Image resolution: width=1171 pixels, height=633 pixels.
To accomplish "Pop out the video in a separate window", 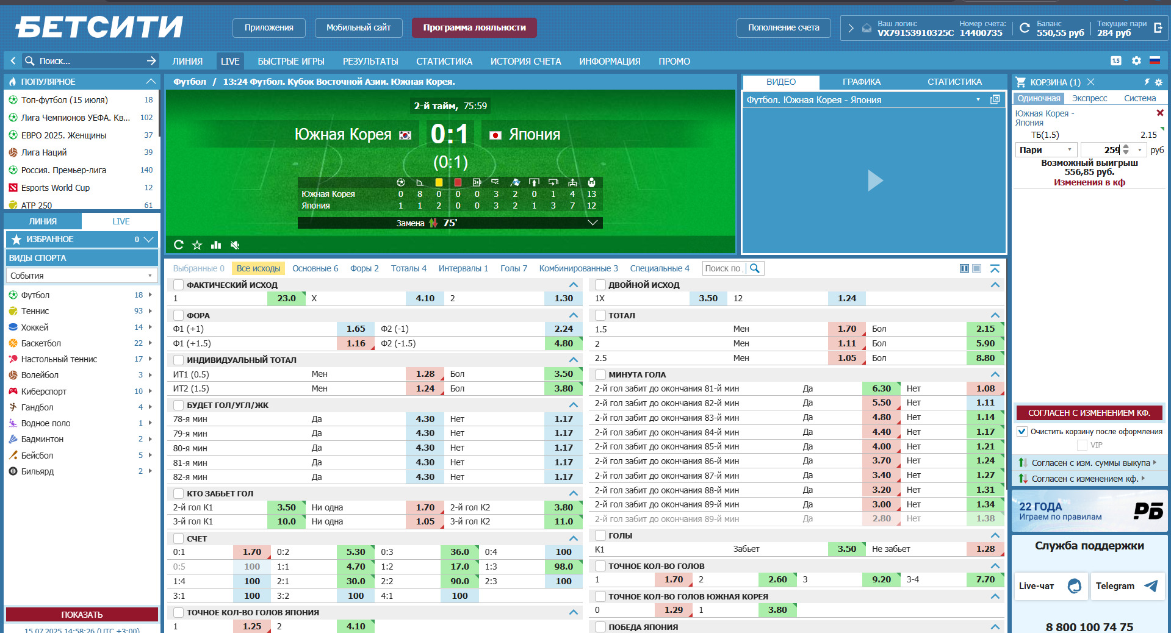I will (x=995, y=99).
